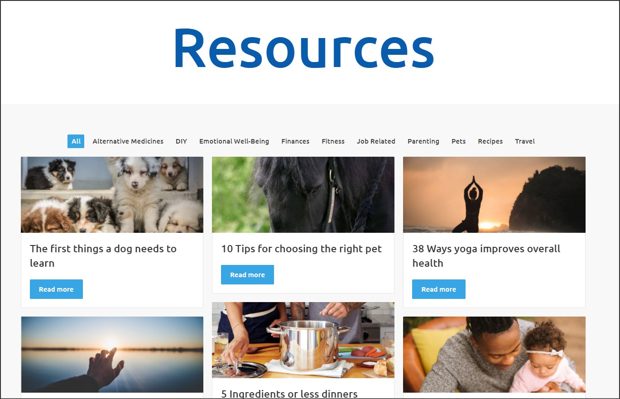Read more about yoga improving health

point(439,289)
